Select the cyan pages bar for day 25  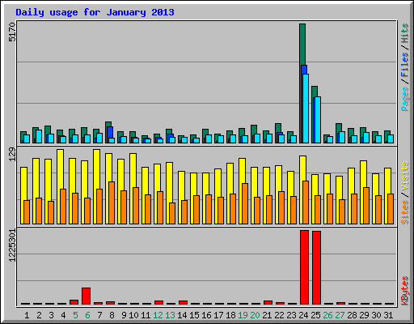click(x=318, y=120)
